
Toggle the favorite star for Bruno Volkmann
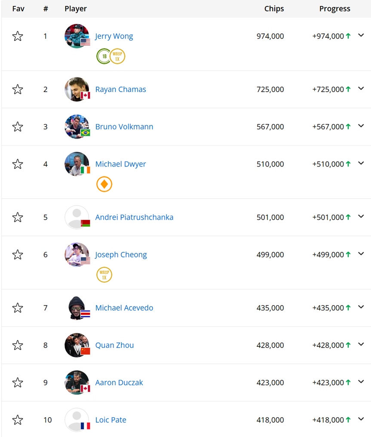[18, 127]
